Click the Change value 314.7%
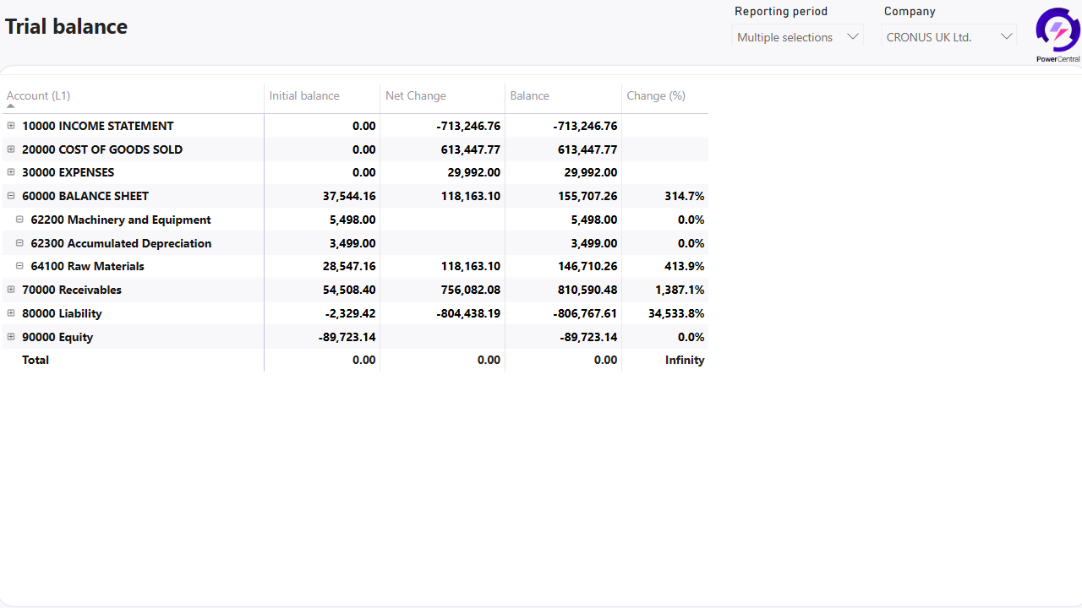Viewport: 1082px width, 608px height. point(685,196)
